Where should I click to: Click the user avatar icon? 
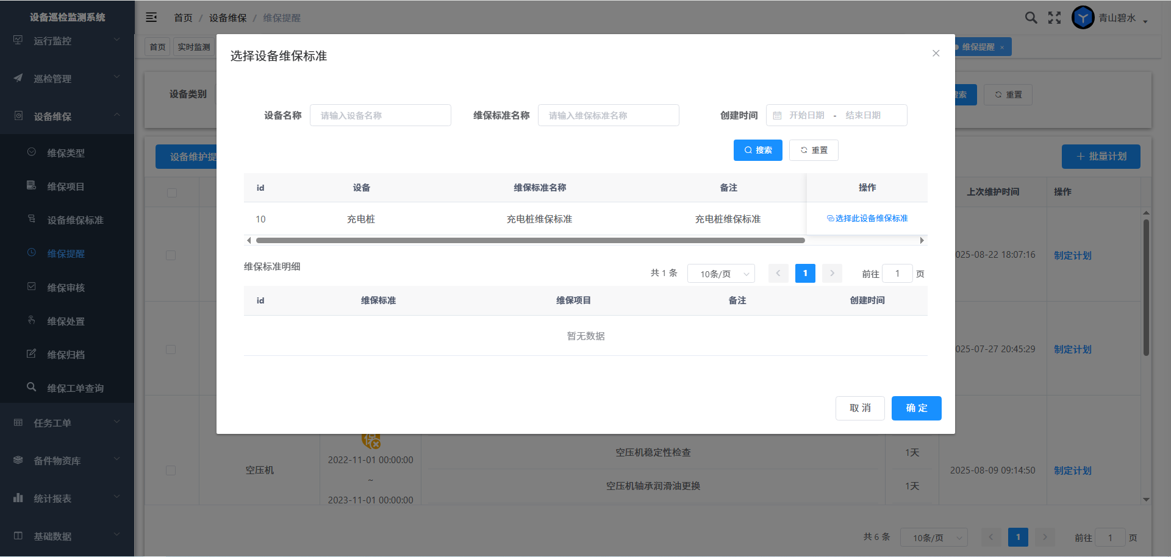1083,18
